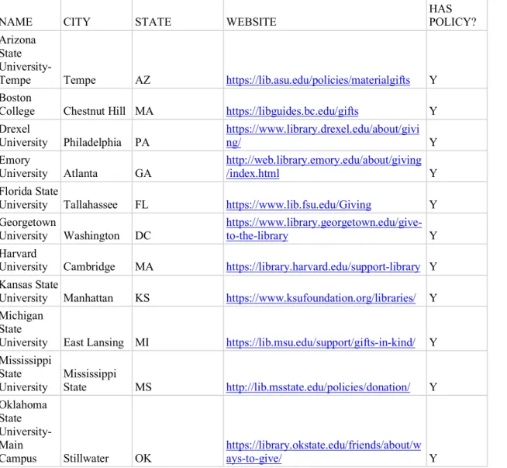Select the Tempe city cell
The height and width of the screenshot is (468, 507).
96,60
